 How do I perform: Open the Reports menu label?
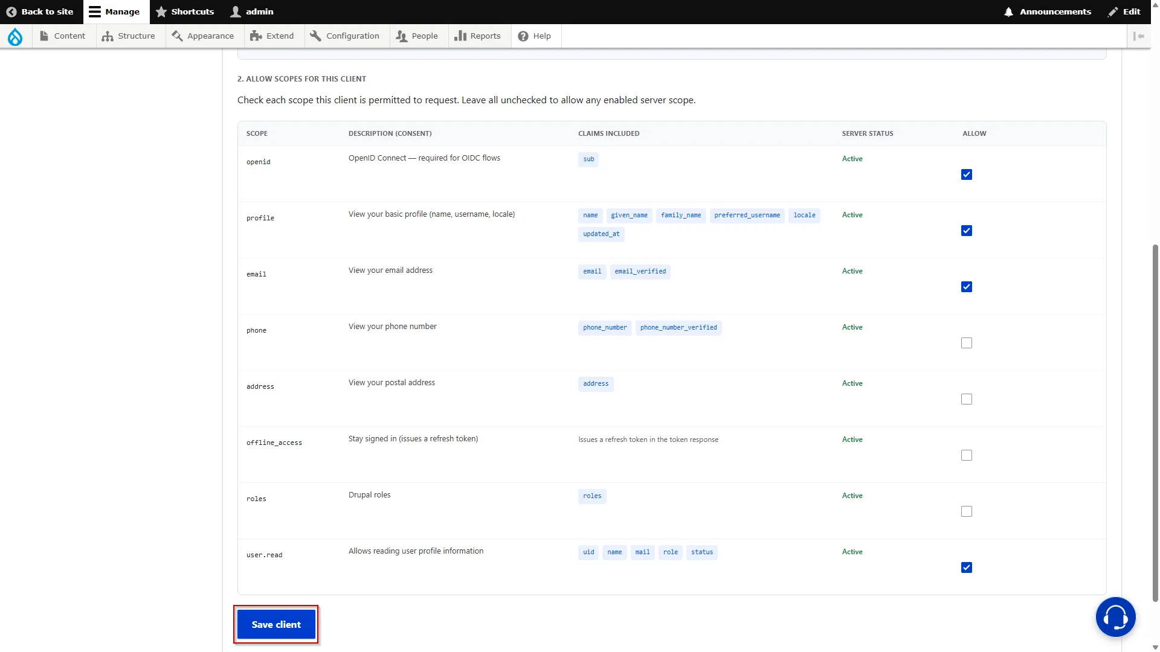tap(485, 36)
